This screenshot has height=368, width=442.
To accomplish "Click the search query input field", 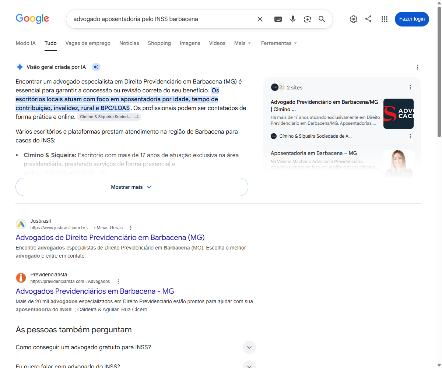I will point(162,19).
